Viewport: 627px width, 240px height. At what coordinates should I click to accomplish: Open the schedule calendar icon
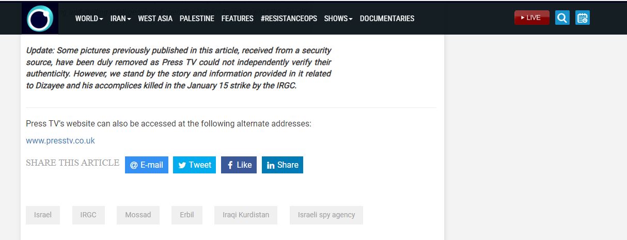coord(583,18)
